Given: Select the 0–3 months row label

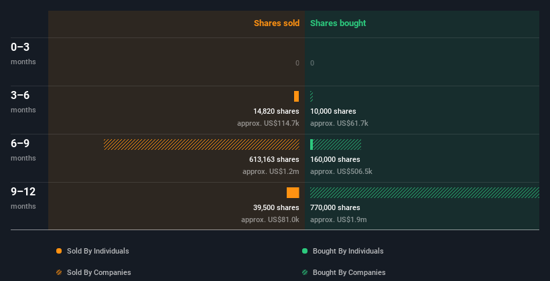Looking at the screenshot, I should [x=23, y=54].
